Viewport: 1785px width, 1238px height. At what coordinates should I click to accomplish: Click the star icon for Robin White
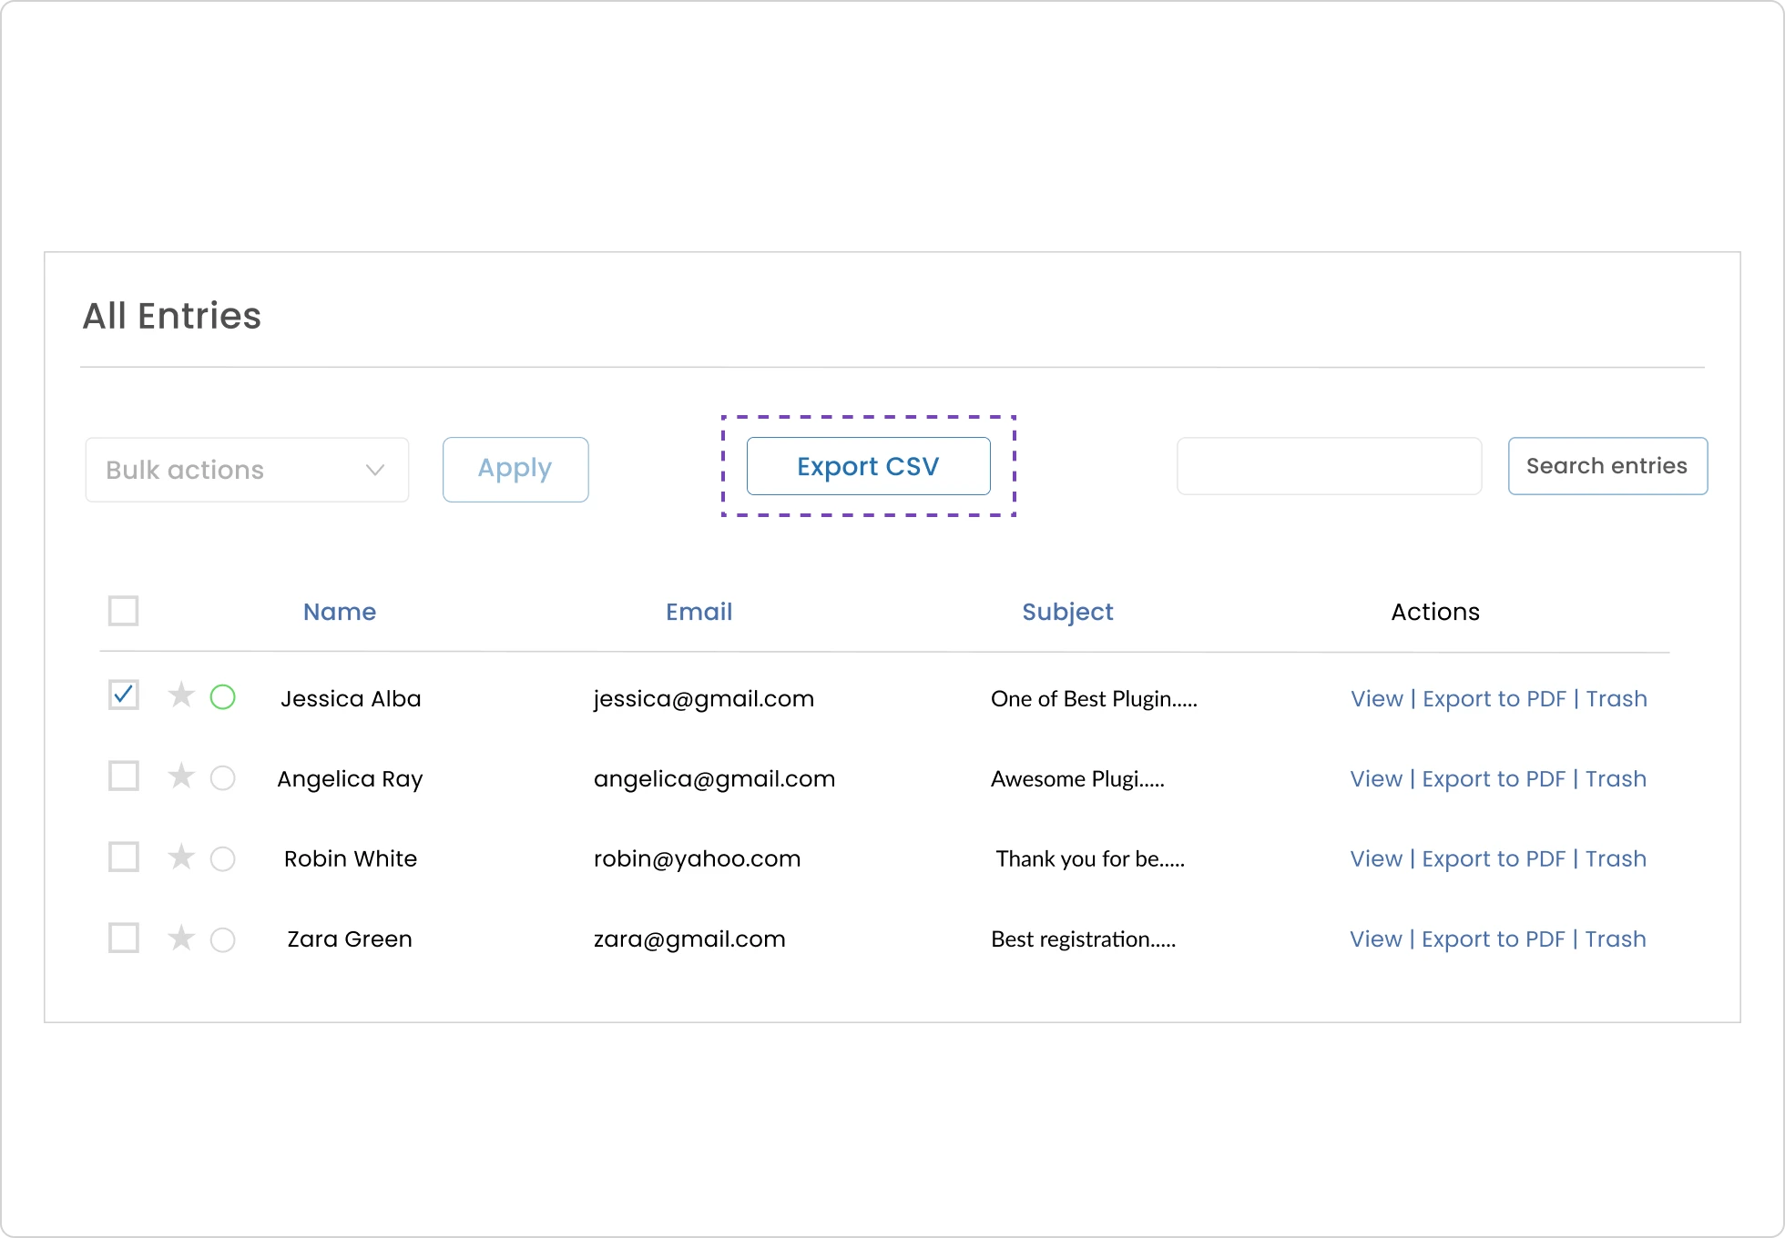click(x=177, y=857)
